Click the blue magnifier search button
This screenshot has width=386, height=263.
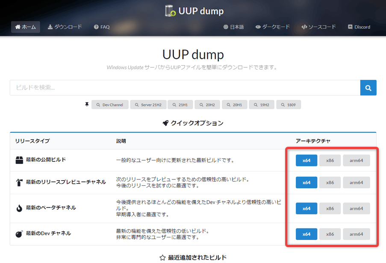click(x=368, y=88)
